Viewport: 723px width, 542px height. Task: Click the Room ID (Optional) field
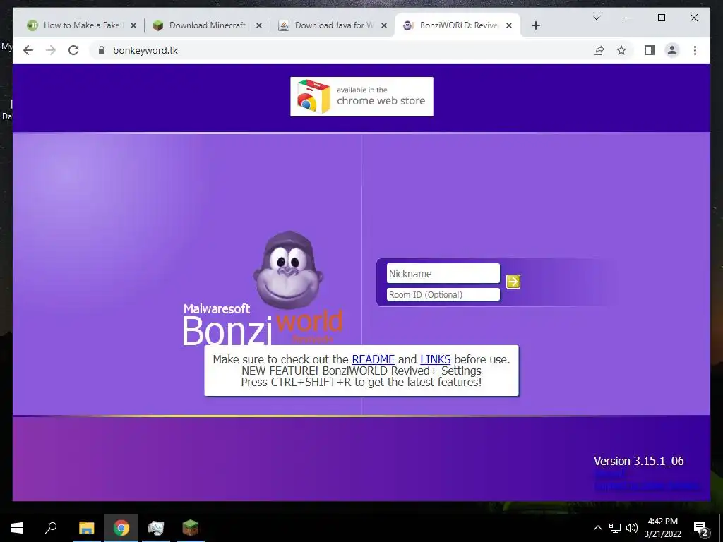(x=443, y=294)
